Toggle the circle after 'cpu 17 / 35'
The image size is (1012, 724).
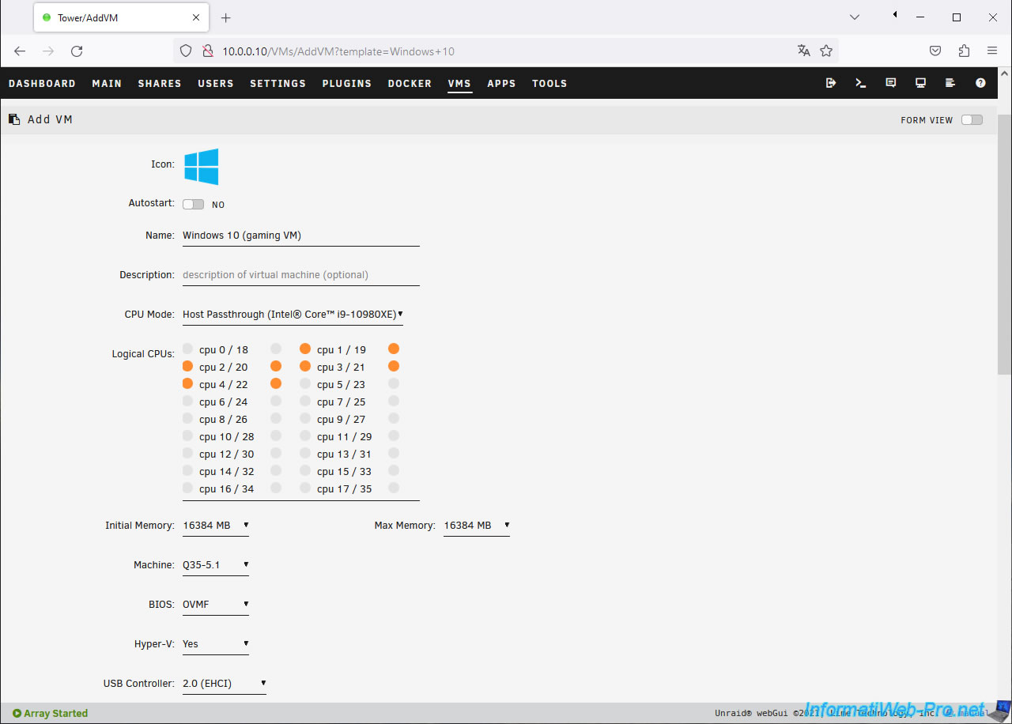[394, 488]
